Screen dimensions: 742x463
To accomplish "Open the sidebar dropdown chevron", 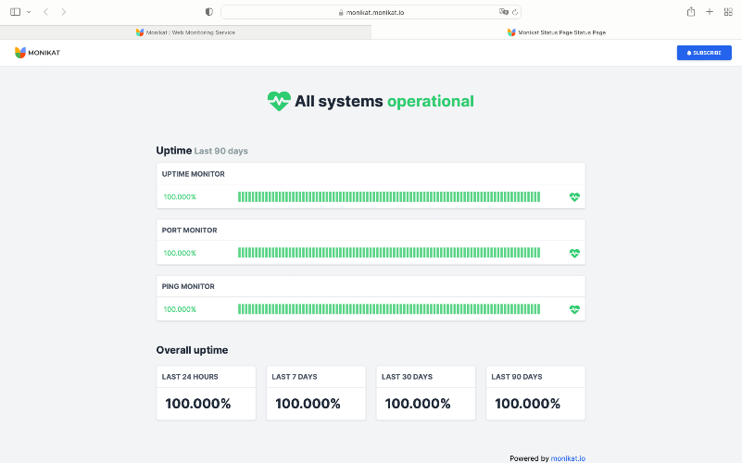I will 29,12.
